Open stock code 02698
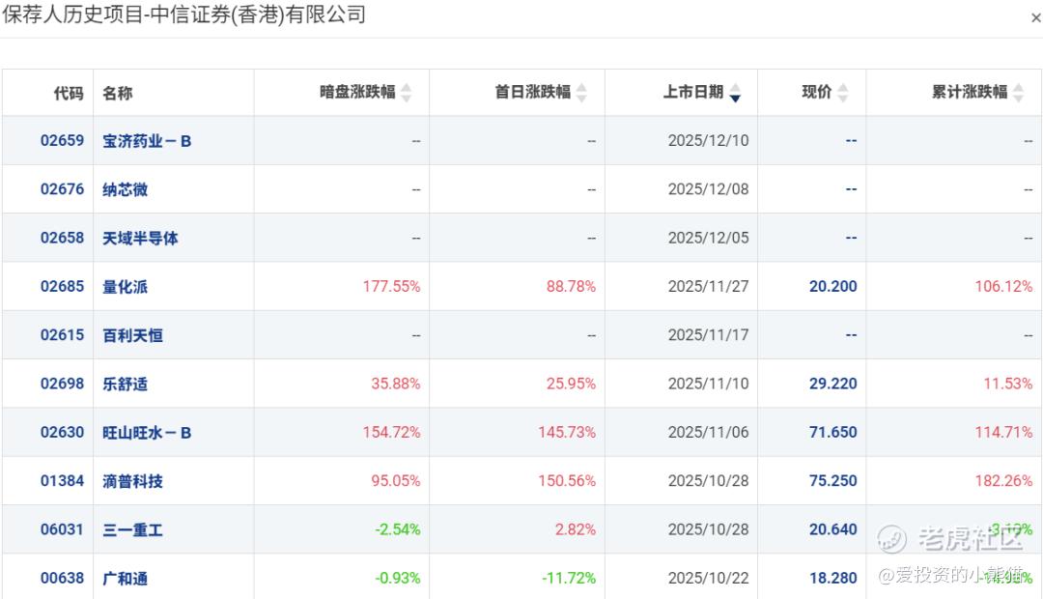Screen dimensions: 1043x599 62,384
